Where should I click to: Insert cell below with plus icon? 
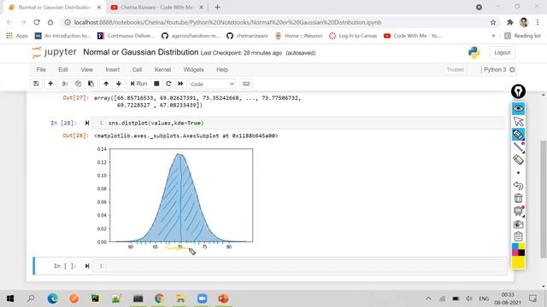point(50,84)
